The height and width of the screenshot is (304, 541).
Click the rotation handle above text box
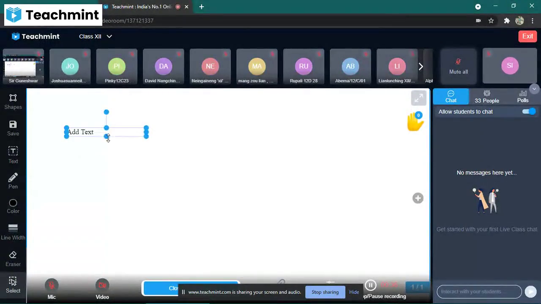tap(106, 112)
